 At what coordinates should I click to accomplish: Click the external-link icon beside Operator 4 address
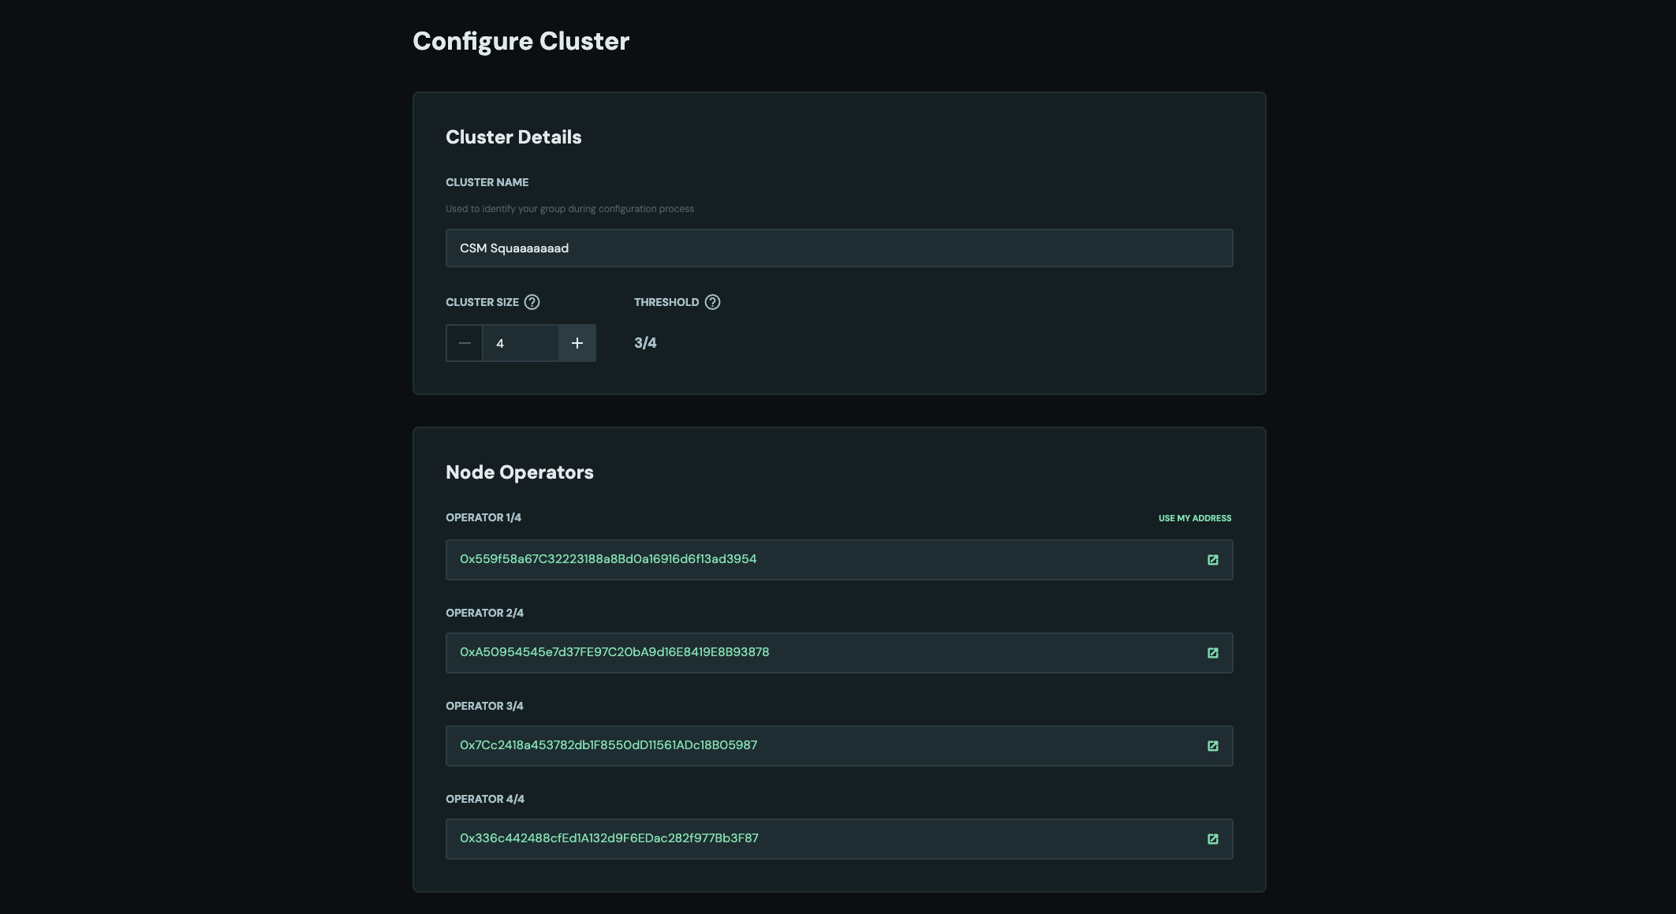point(1213,838)
